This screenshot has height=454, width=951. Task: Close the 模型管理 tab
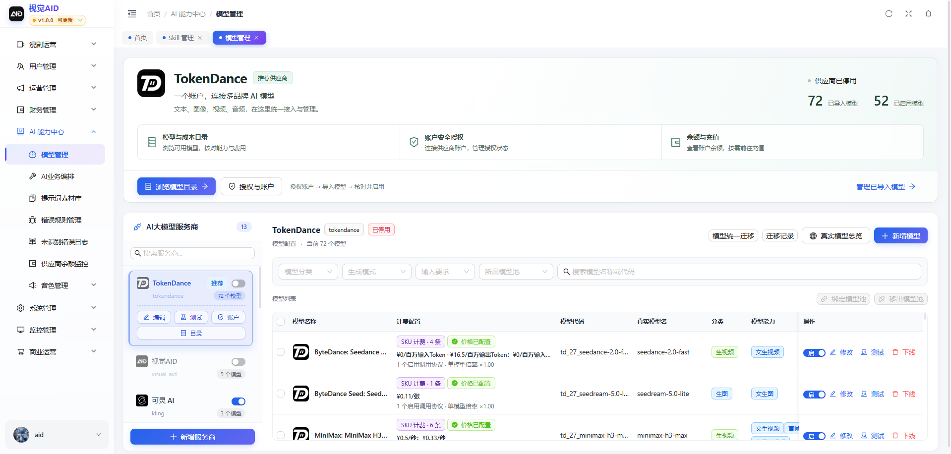256,38
